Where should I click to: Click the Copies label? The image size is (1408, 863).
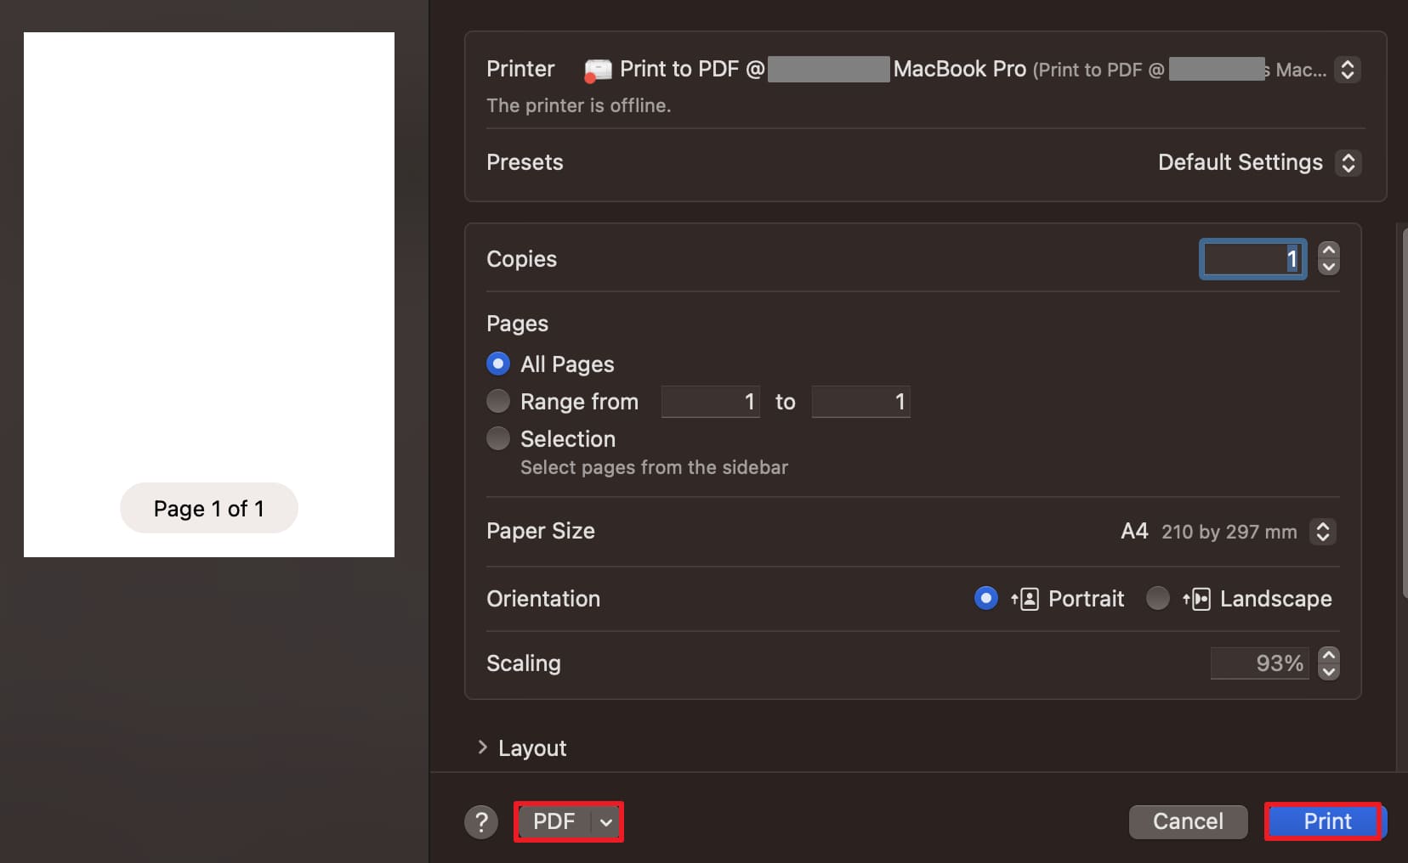(x=521, y=259)
